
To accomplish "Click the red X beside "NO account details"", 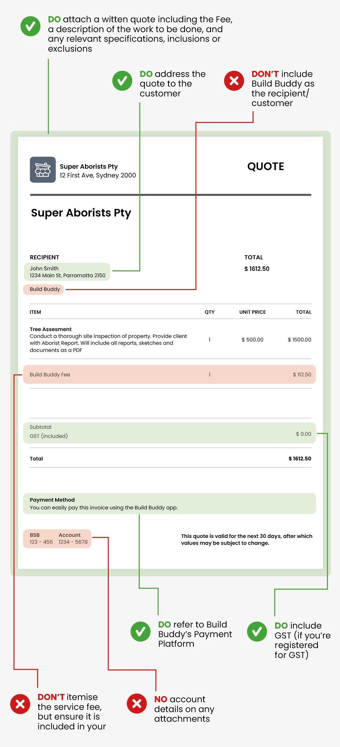I will click(137, 704).
